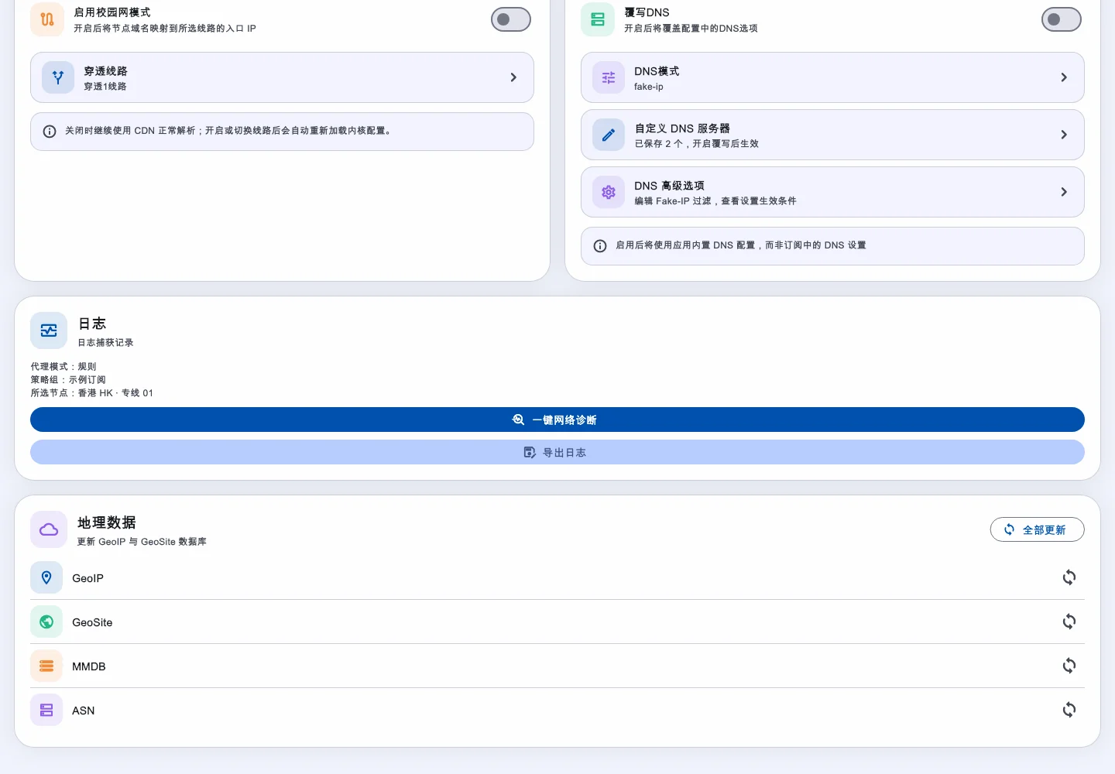
Task: Click the 更新 GeoIP 与 GeoSite 数据库 subtitle
Action: 142,542
